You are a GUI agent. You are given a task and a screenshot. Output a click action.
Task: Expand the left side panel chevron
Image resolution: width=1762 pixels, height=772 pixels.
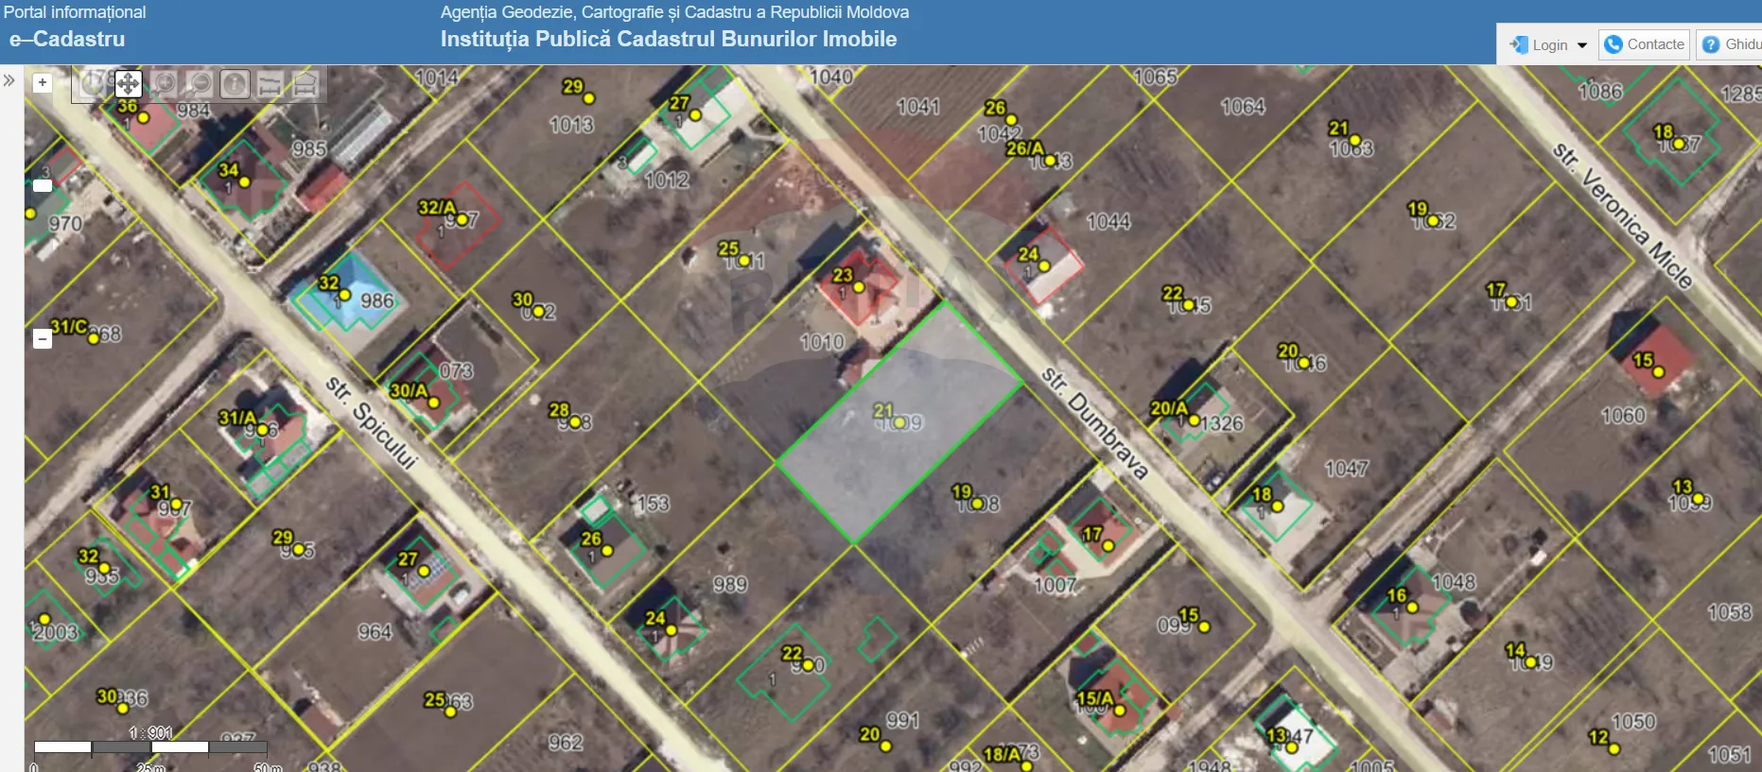[x=9, y=80]
